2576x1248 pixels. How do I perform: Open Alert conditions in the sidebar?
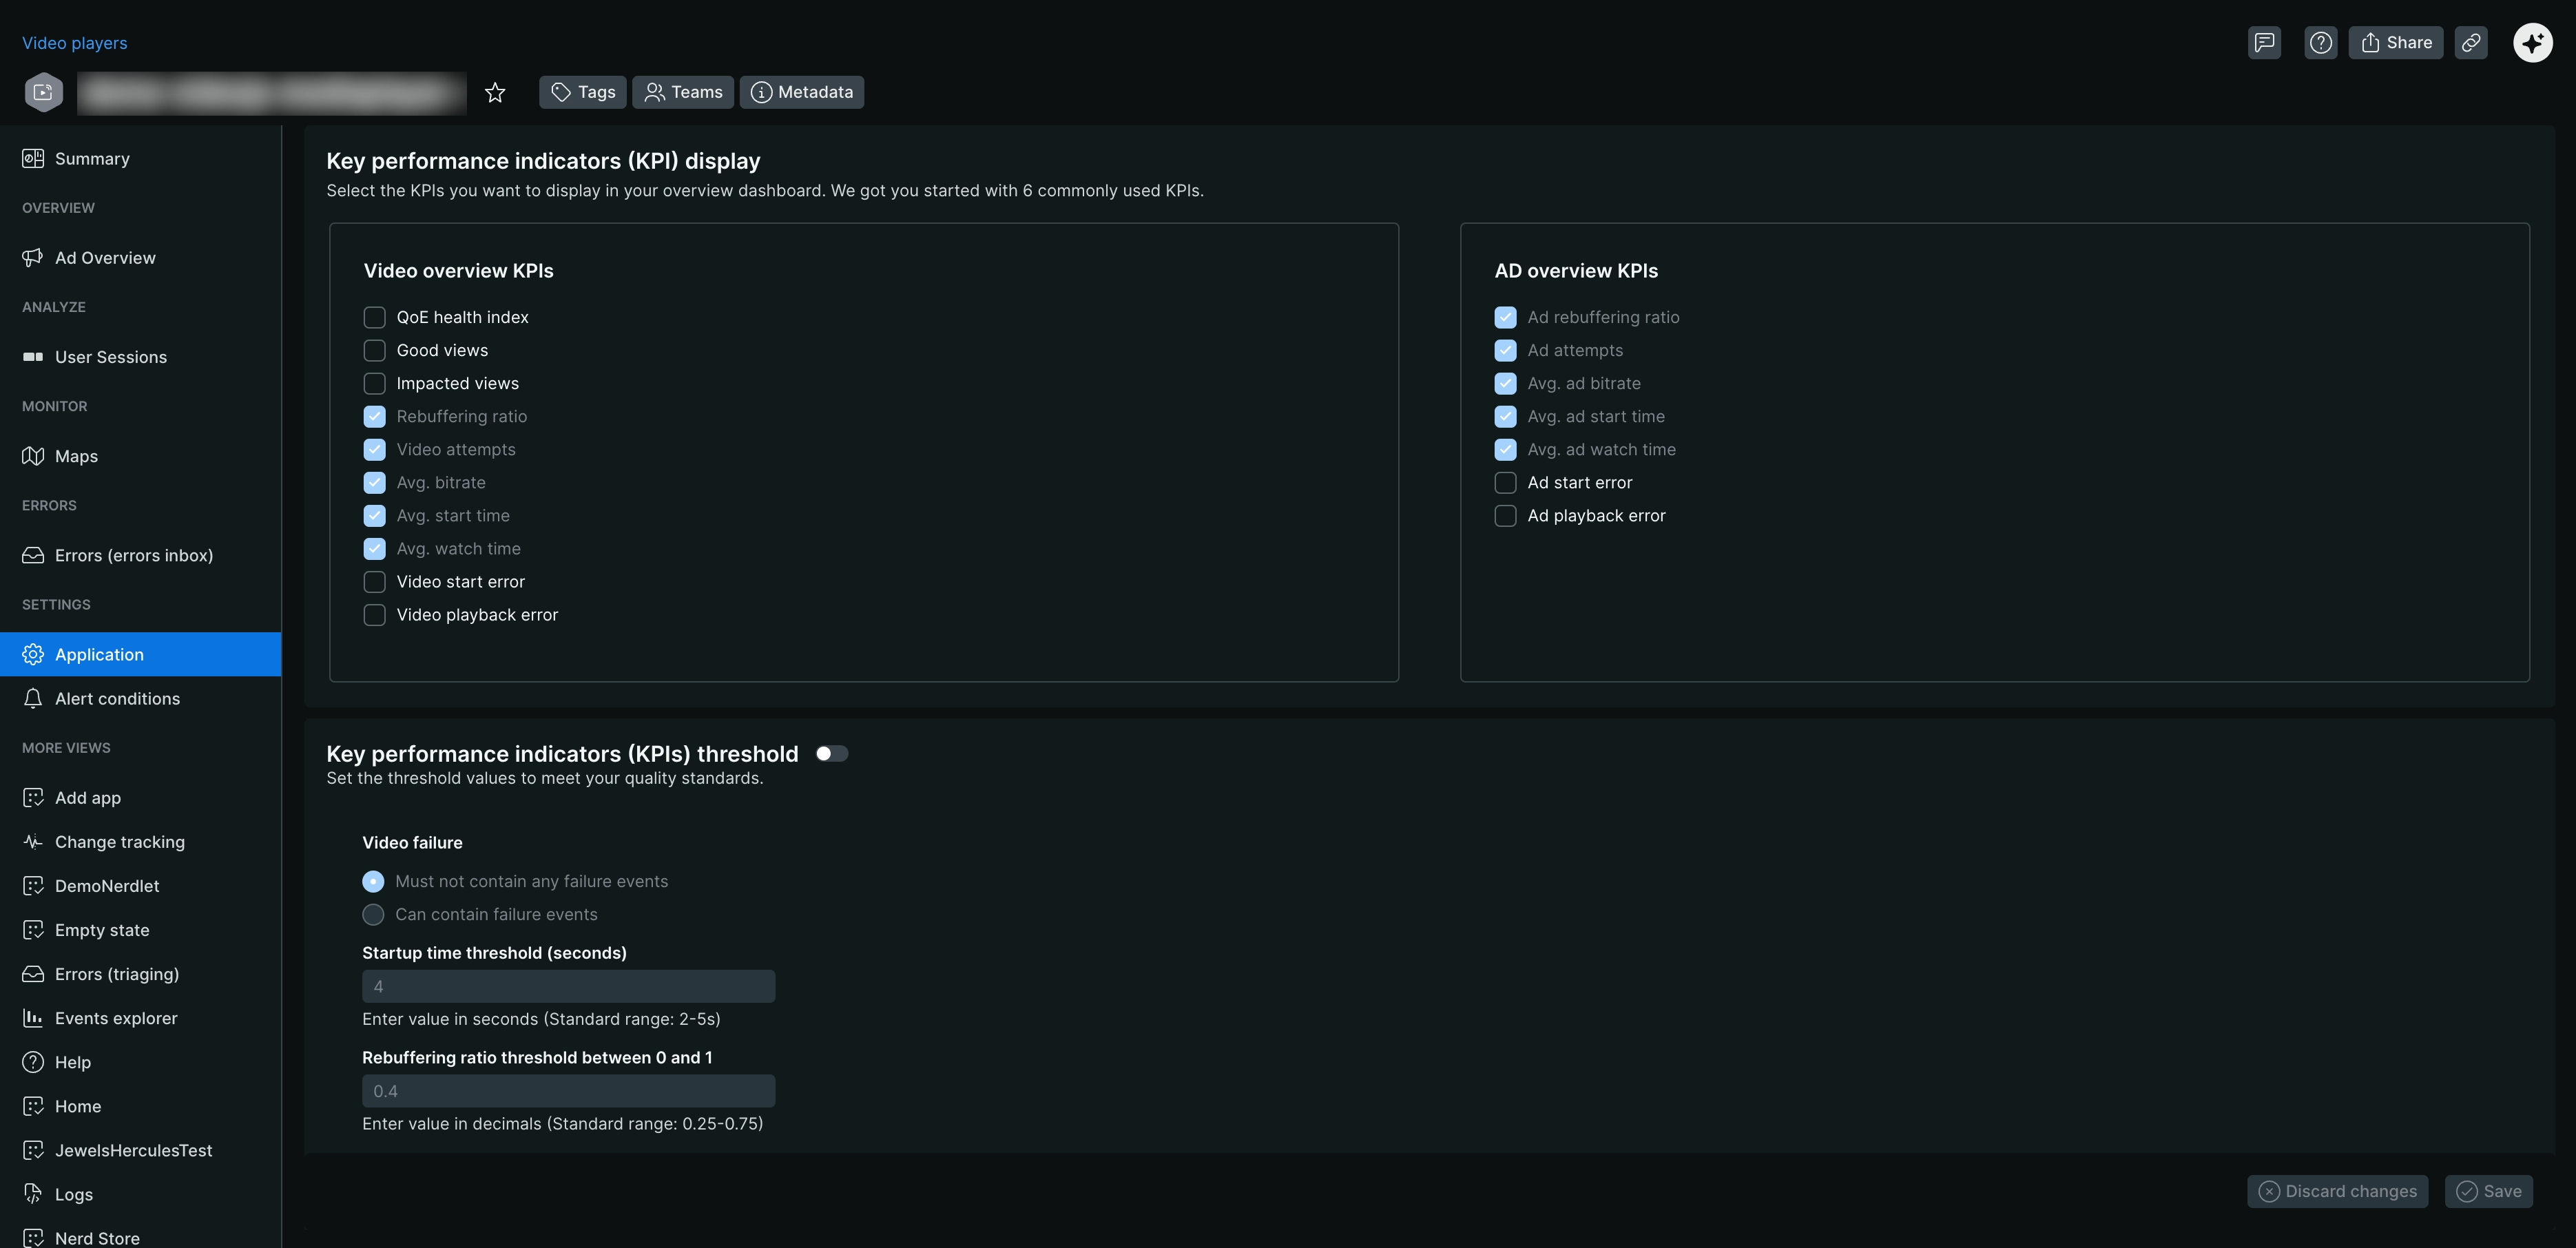pyautogui.click(x=117, y=698)
